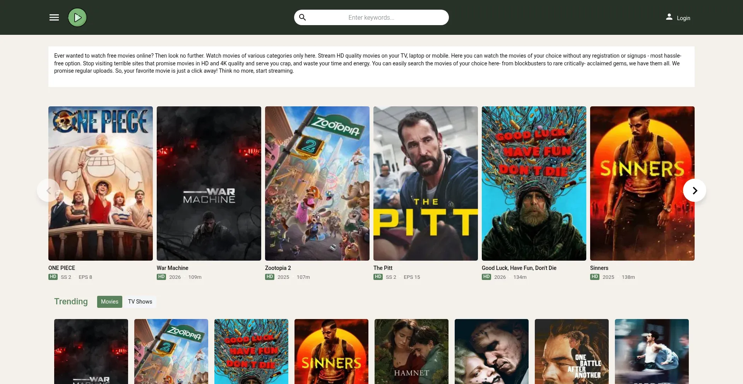Click the search magnifier icon

[303, 17]
